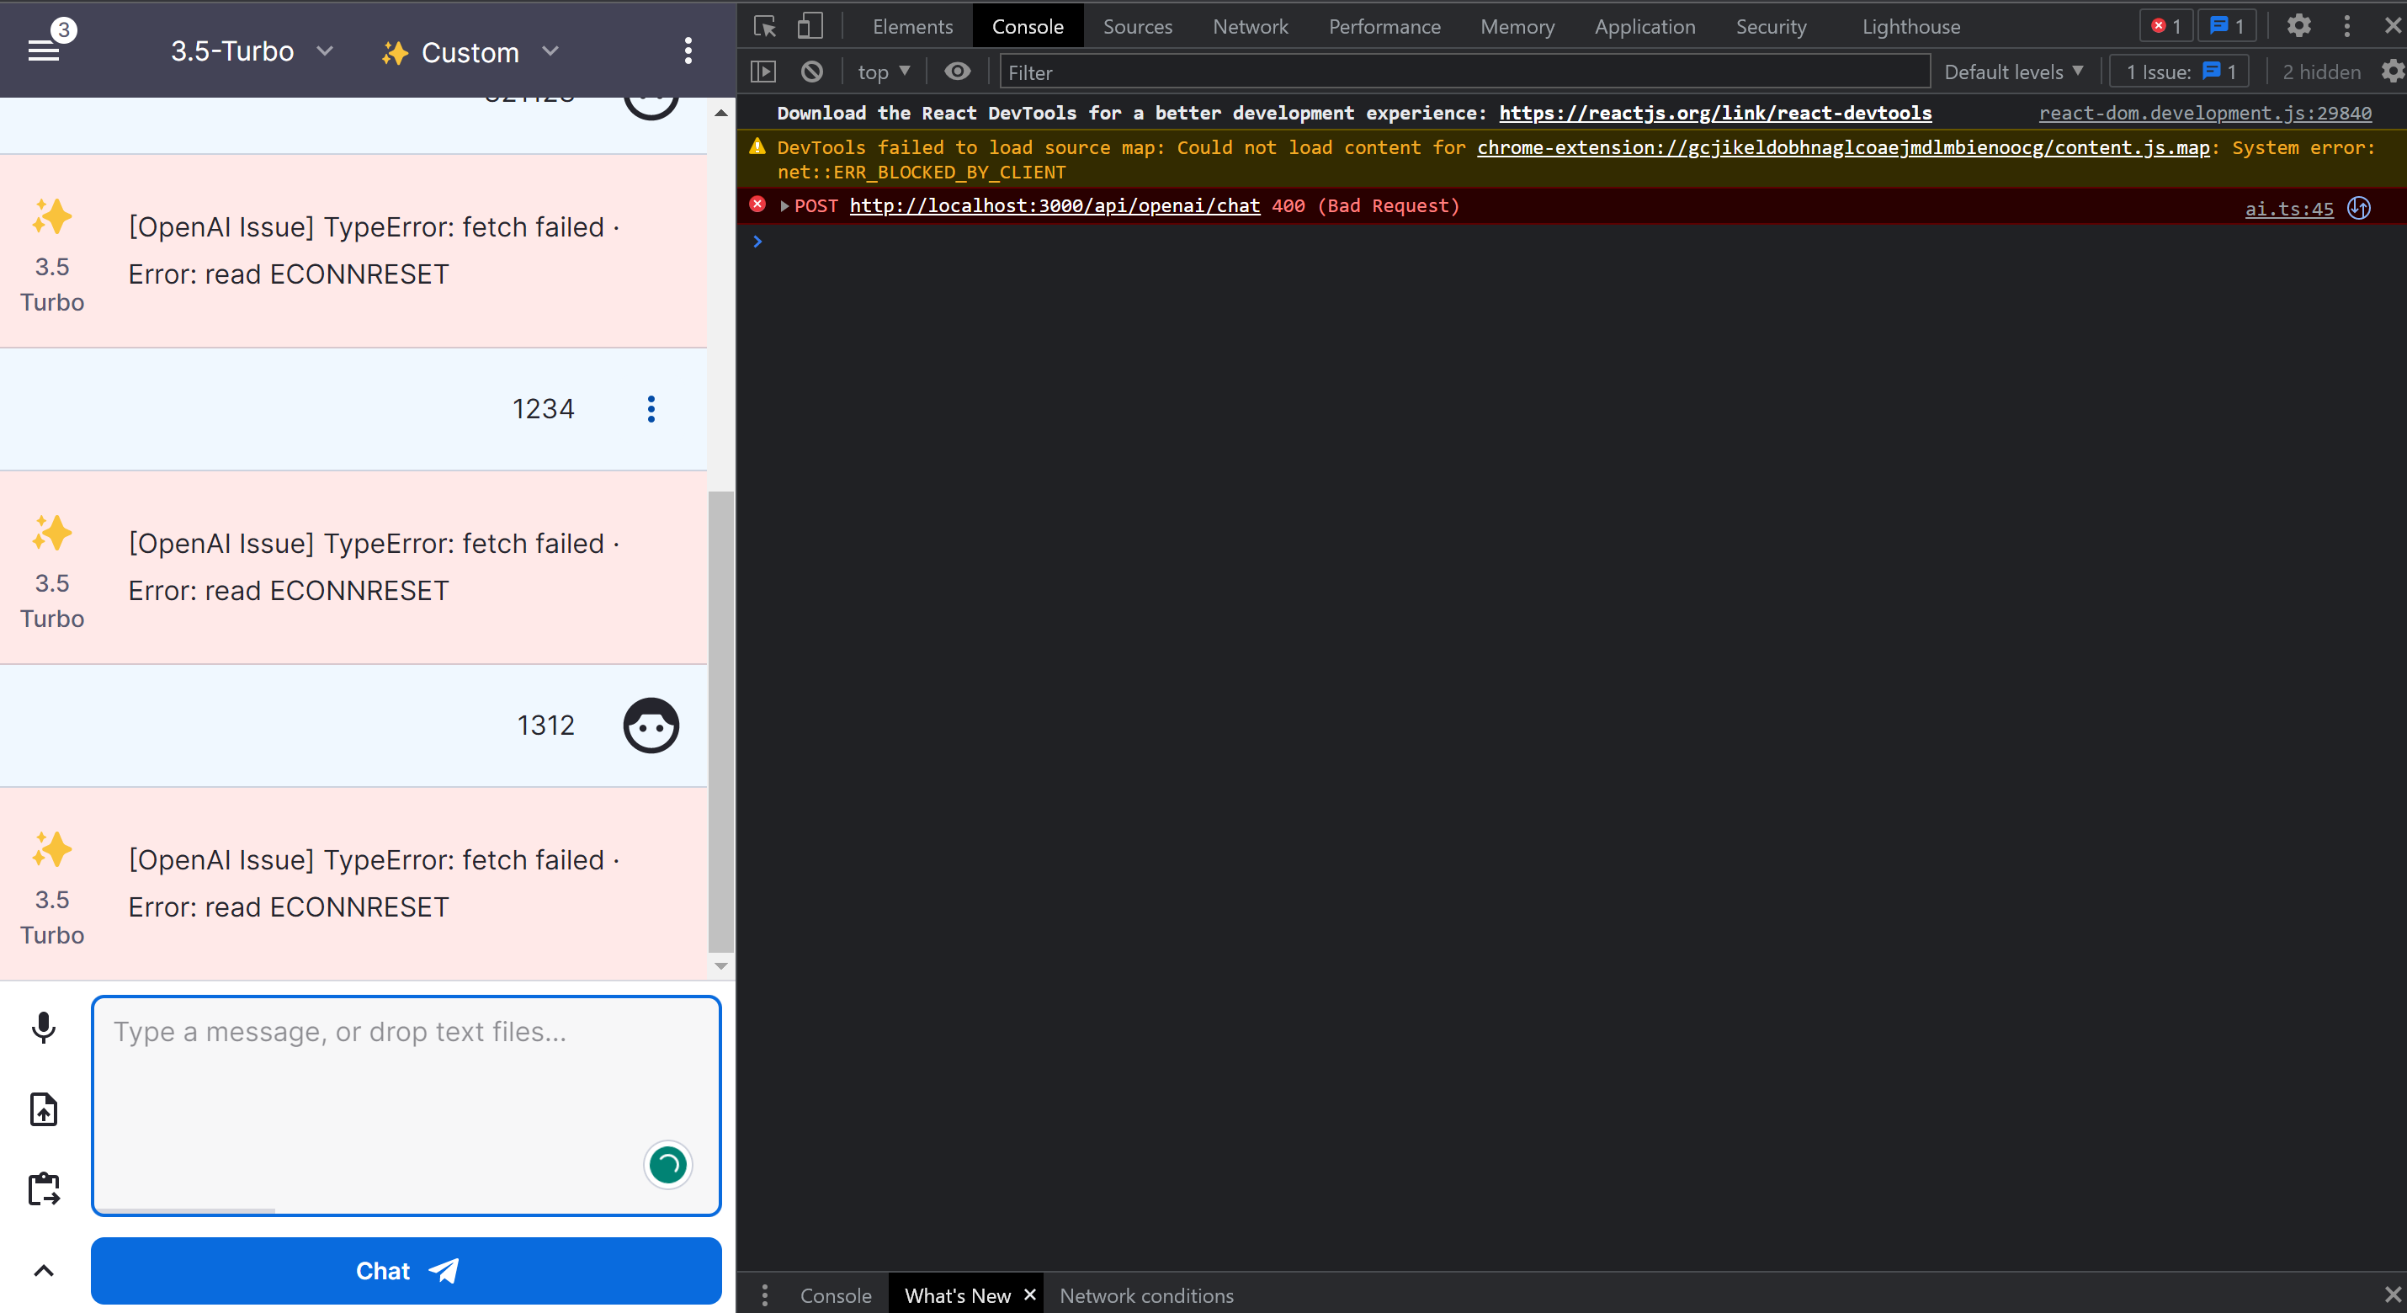Switch to the Network tab
2407x1313 pixels.
tap(1251, 26)
